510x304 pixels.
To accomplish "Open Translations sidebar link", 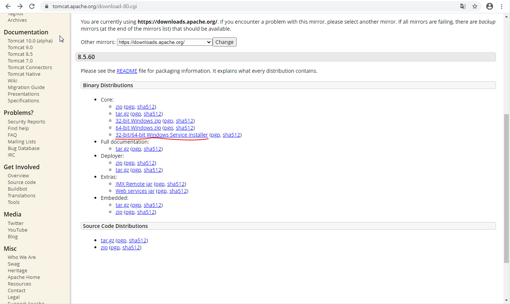I will pos(21,195).
